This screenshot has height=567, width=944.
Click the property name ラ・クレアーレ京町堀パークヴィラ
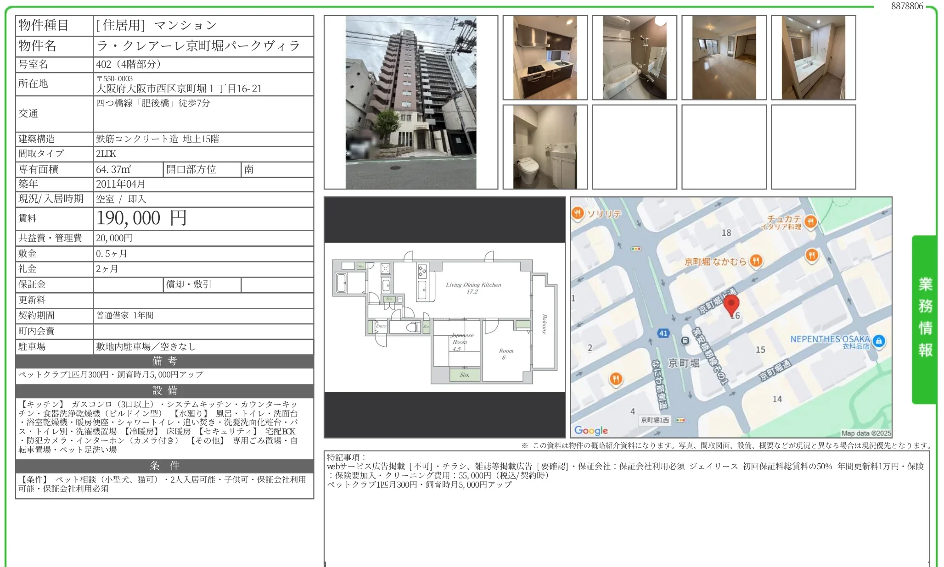(x=198, y=46)
